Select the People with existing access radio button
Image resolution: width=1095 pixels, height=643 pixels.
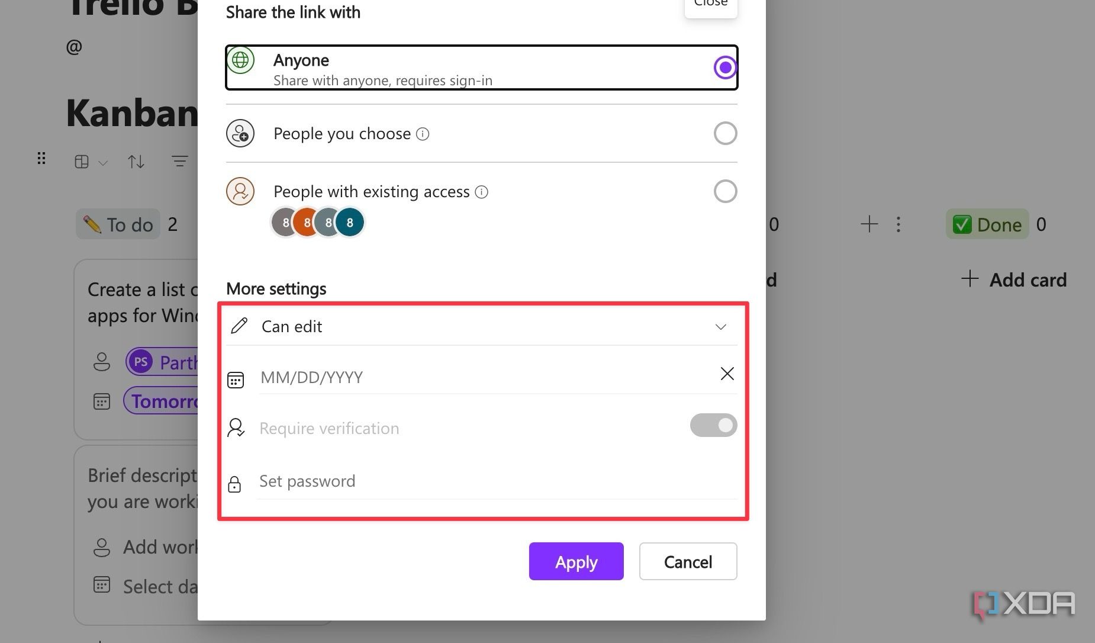(x=725, y=191)
